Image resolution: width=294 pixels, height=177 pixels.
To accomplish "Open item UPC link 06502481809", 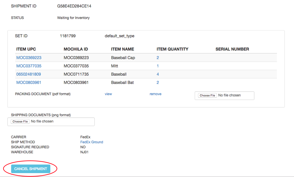I will point(28,74).
